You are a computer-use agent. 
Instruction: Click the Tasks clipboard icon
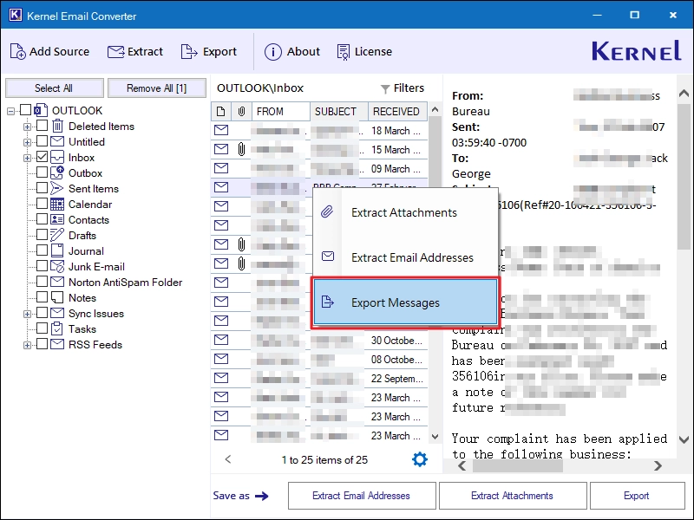coord(57,328)
